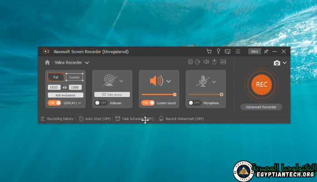Pin the recorder window on top
Viewport: 317px width, 182px height.
266,52
